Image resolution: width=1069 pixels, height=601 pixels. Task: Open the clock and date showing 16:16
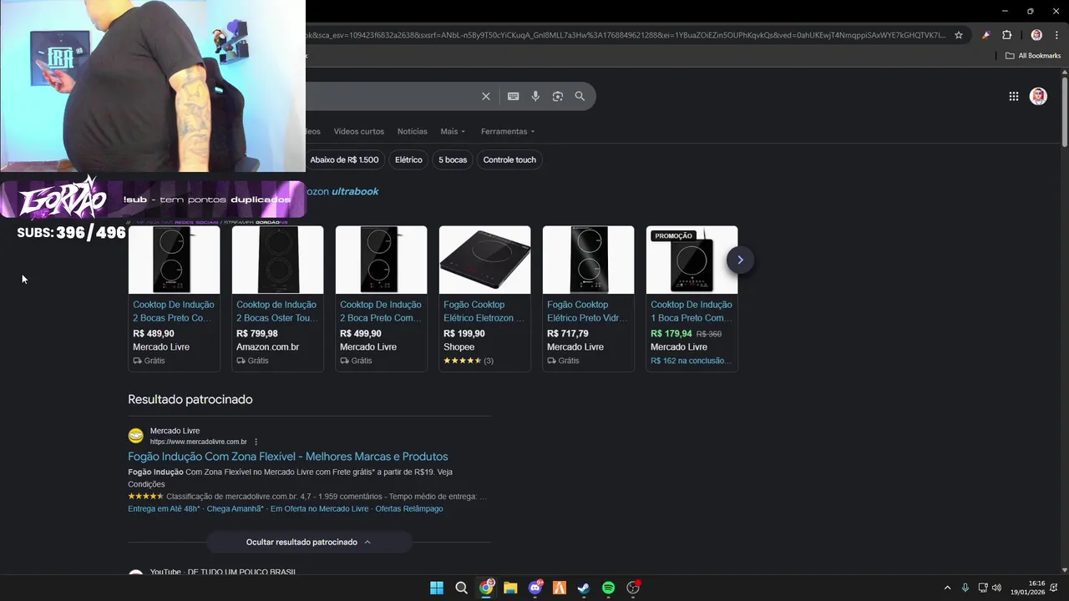click(1027, 588)
